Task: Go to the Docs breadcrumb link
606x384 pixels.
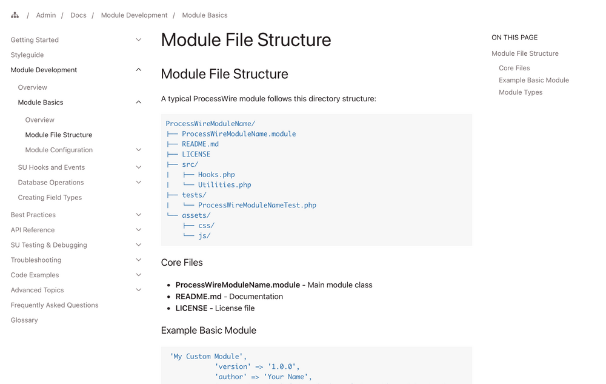Action: 78,15
